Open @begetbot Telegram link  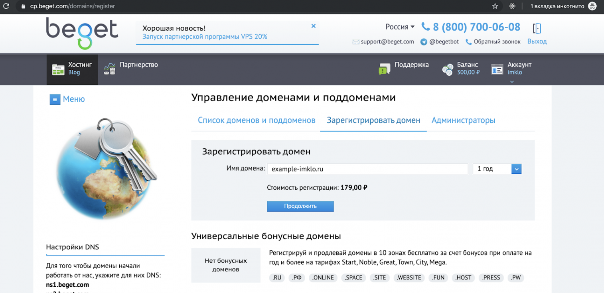pos(444,42)
